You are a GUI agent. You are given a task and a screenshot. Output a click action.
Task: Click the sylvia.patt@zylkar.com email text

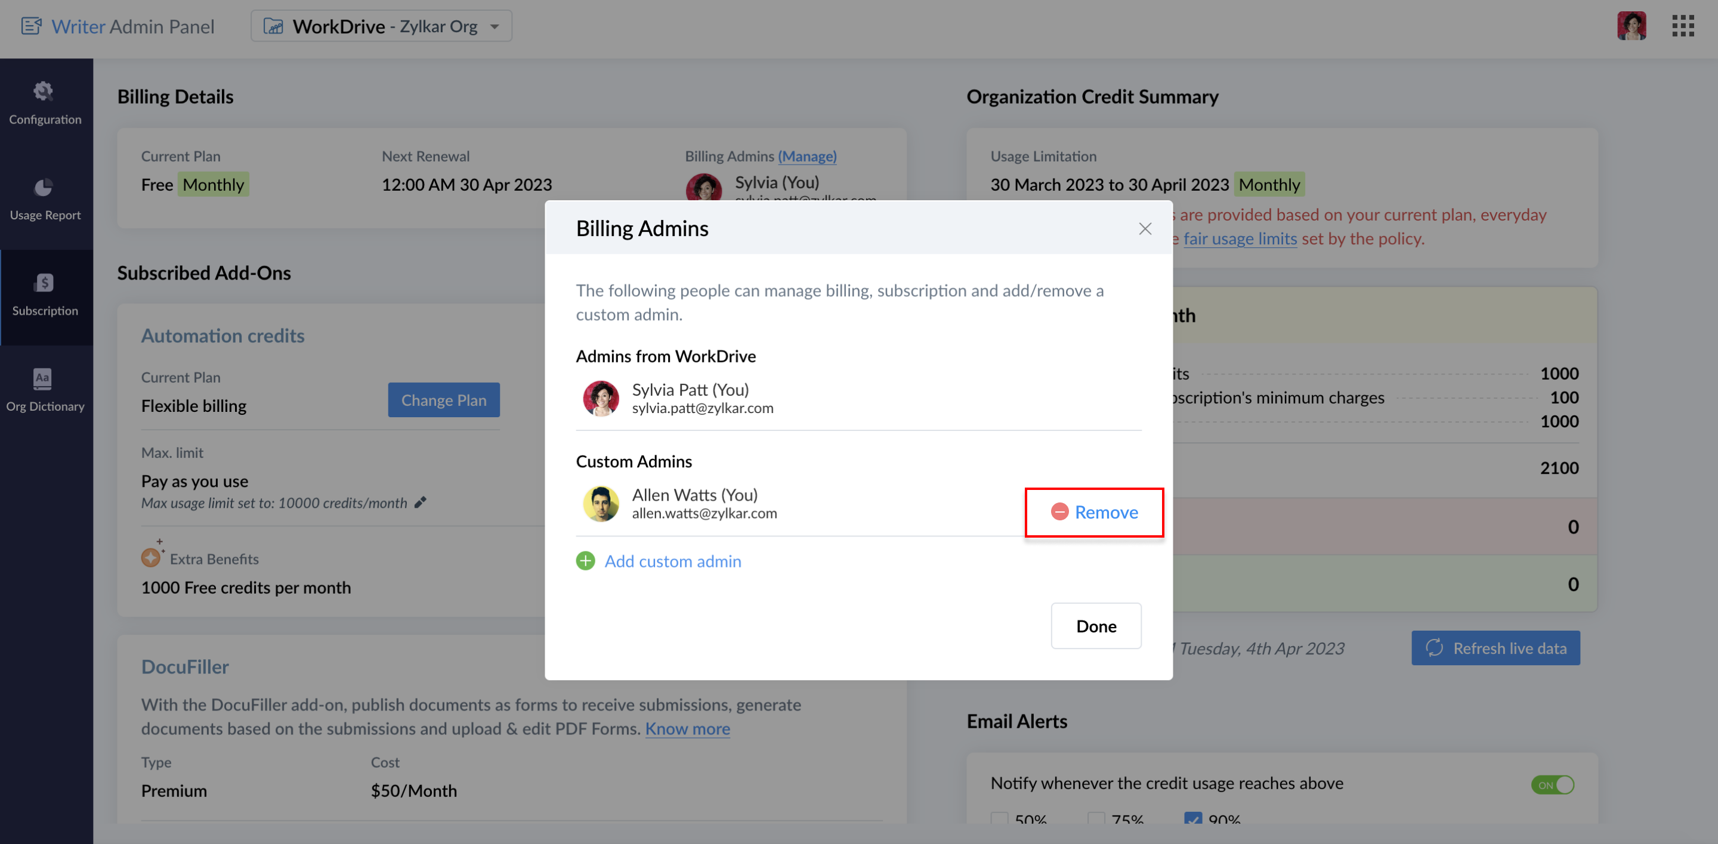(x=703, y=408)
